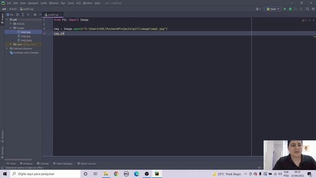The height and width of the screenshot is (178, 316).
Task: Open the File menu
Action: coord(9,3)
